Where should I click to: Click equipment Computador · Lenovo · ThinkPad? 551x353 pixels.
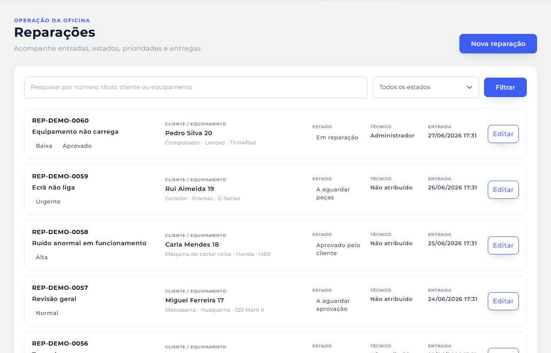[x=211, y=143]
